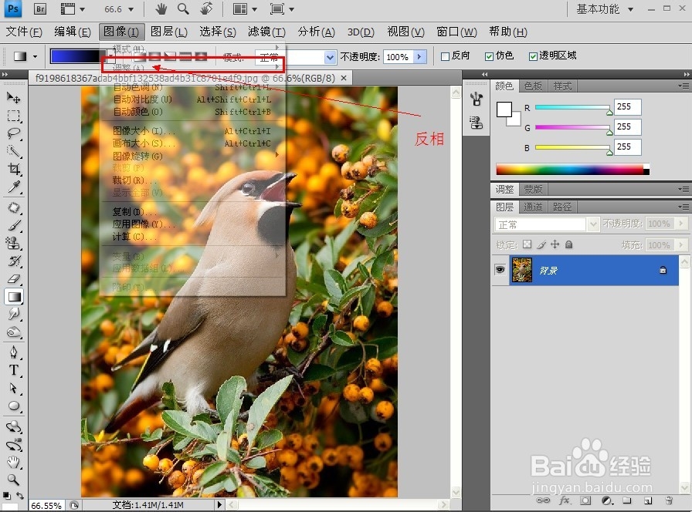Click the Rotate View tool in top bar

[x=206, y=8]
